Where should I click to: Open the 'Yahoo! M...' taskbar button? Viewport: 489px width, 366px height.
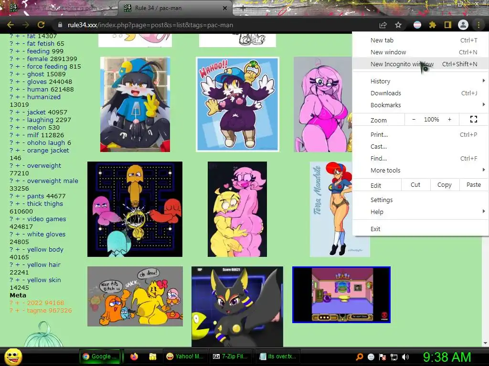pyautogui.click(x=185, y=356)
